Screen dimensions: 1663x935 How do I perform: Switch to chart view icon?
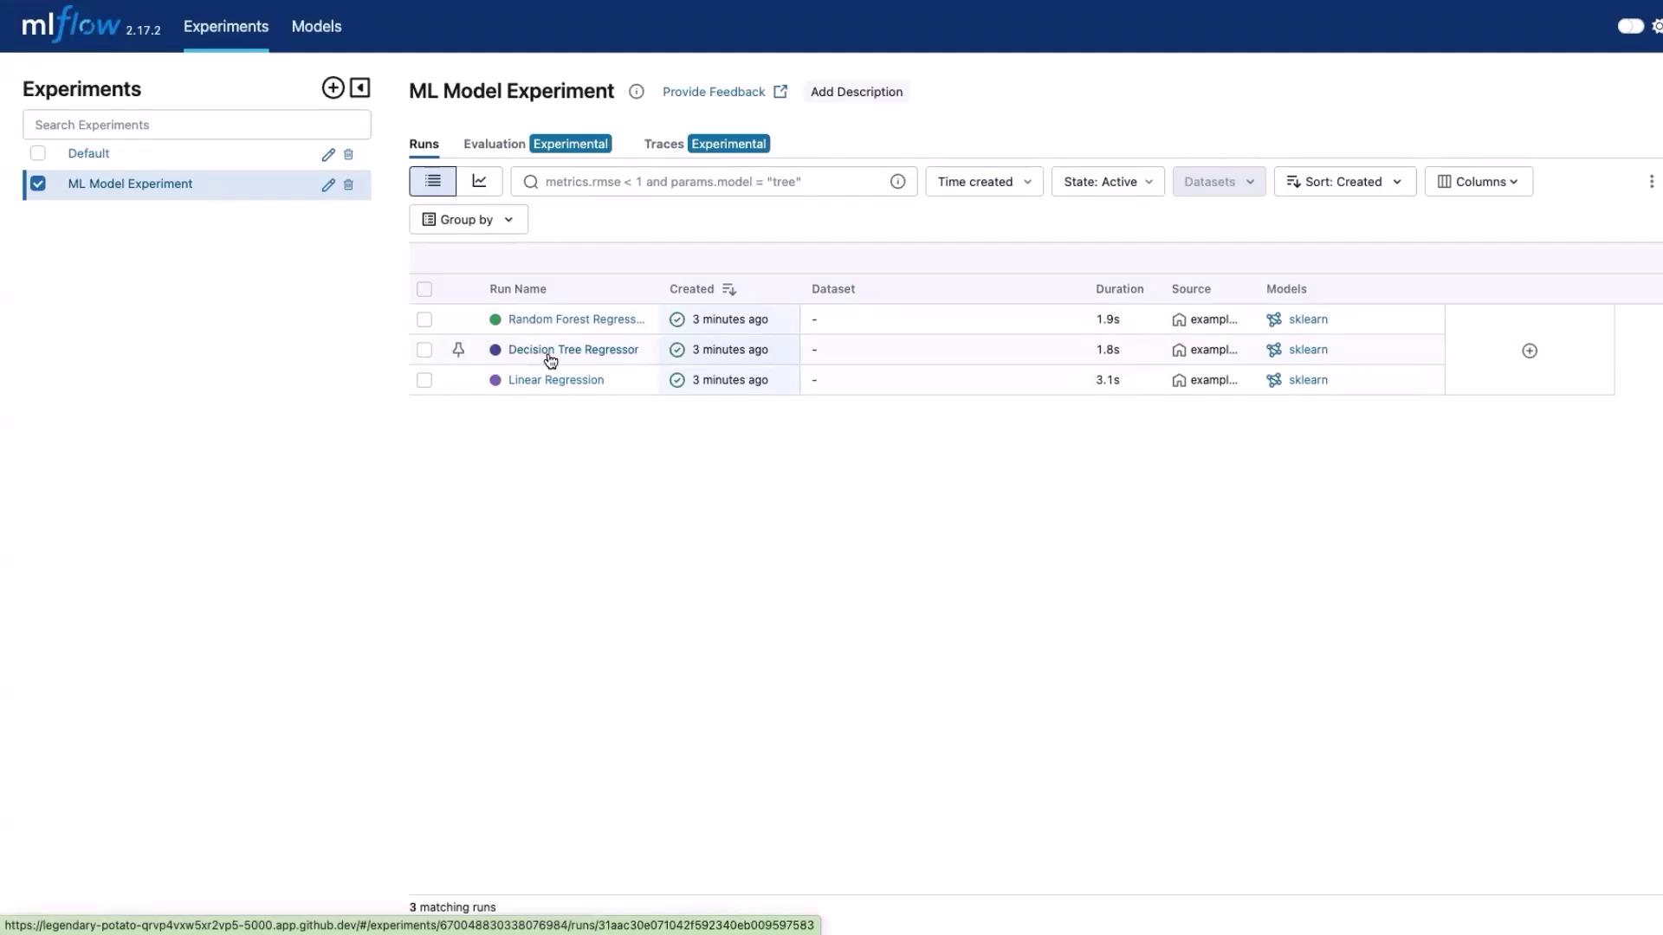(479, 182)
